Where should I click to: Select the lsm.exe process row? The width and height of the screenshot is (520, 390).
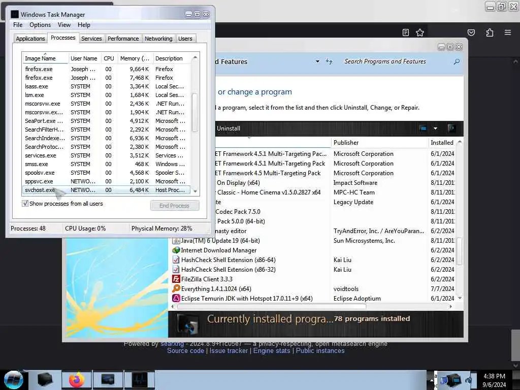106,95
